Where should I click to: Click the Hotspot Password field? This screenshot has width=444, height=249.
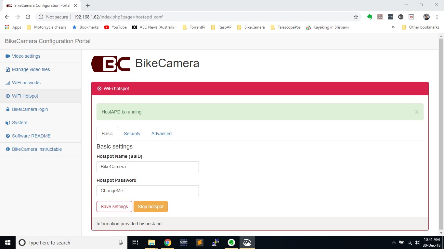tap(148, 191)
